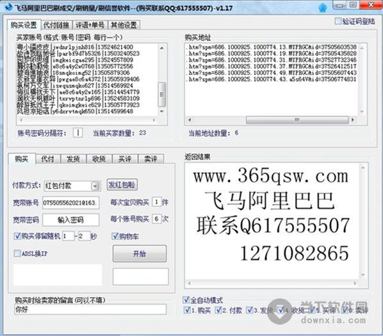Open the 买评 tab
Viewport: 383px width, 336px height.
coord(125,159)
